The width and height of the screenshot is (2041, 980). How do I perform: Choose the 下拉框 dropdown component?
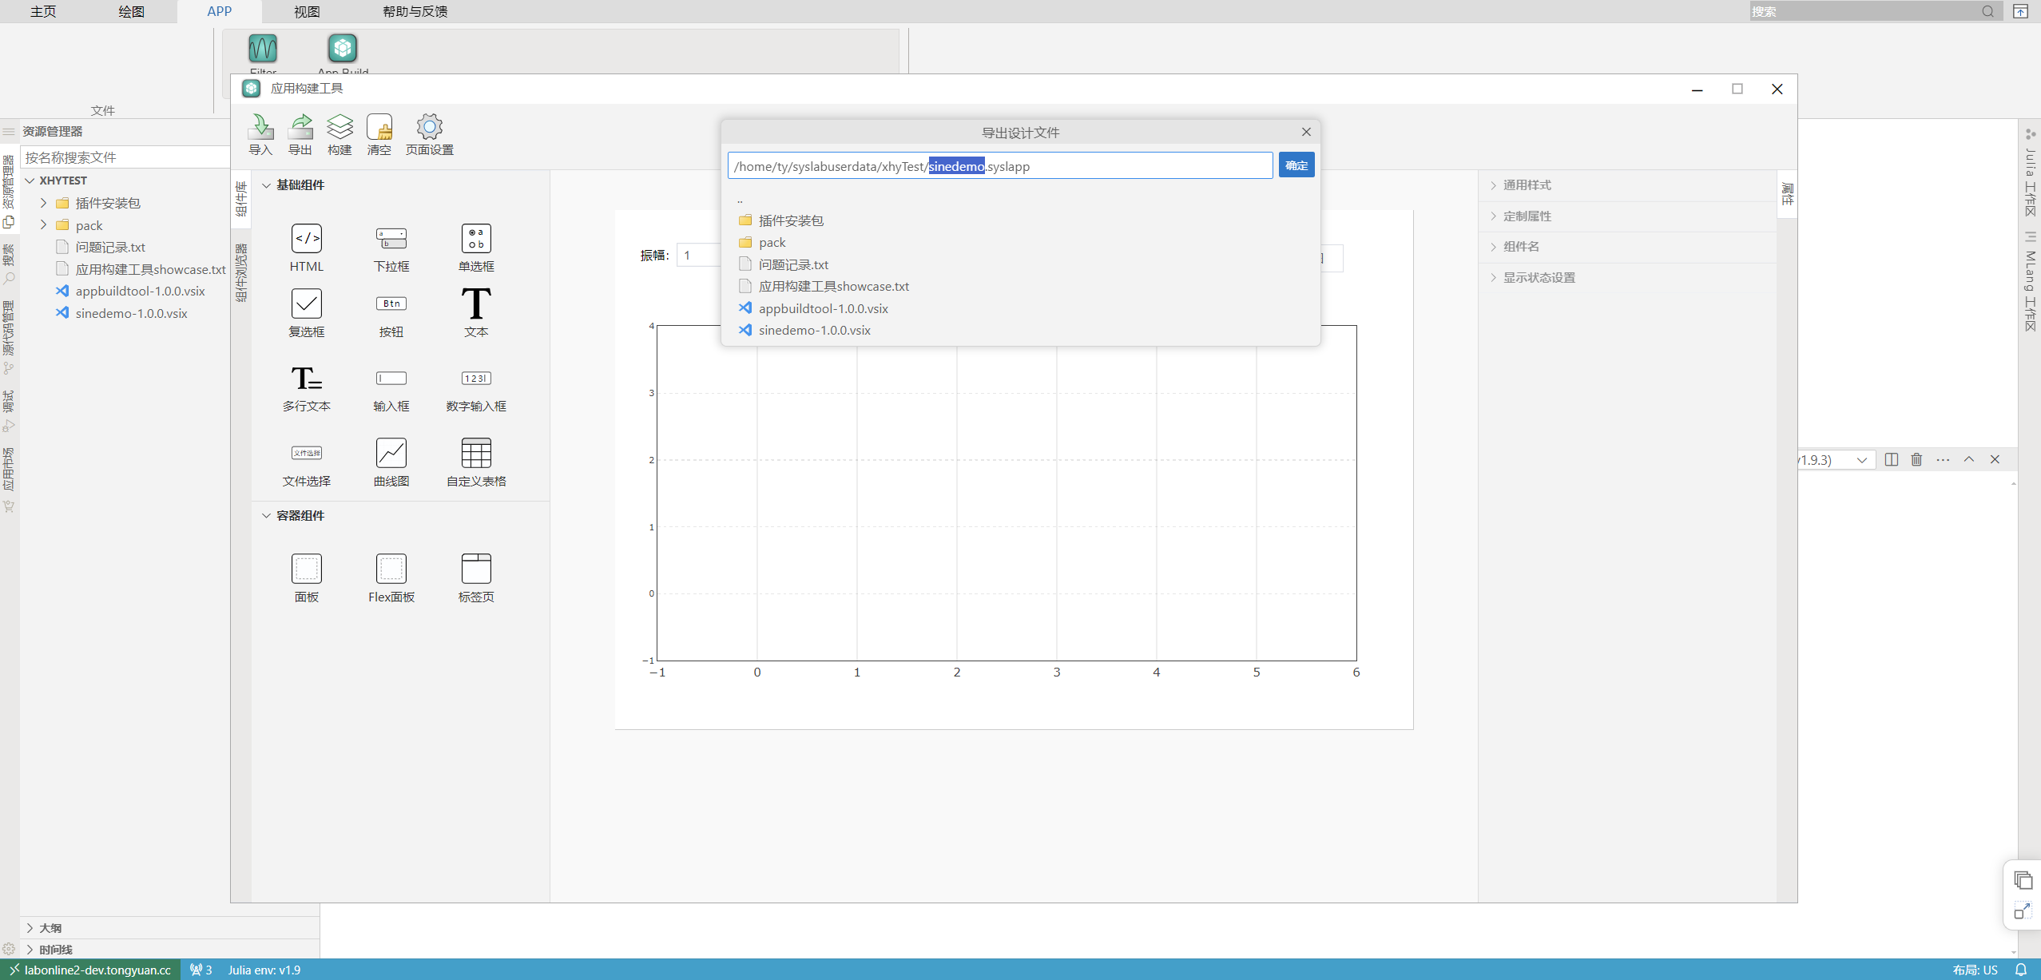tap(391, 239)
